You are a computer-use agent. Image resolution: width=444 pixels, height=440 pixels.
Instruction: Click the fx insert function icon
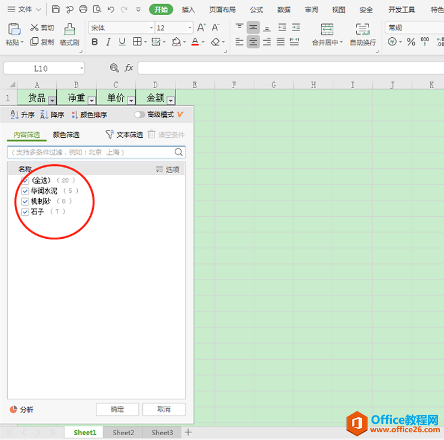click(129, 68)
